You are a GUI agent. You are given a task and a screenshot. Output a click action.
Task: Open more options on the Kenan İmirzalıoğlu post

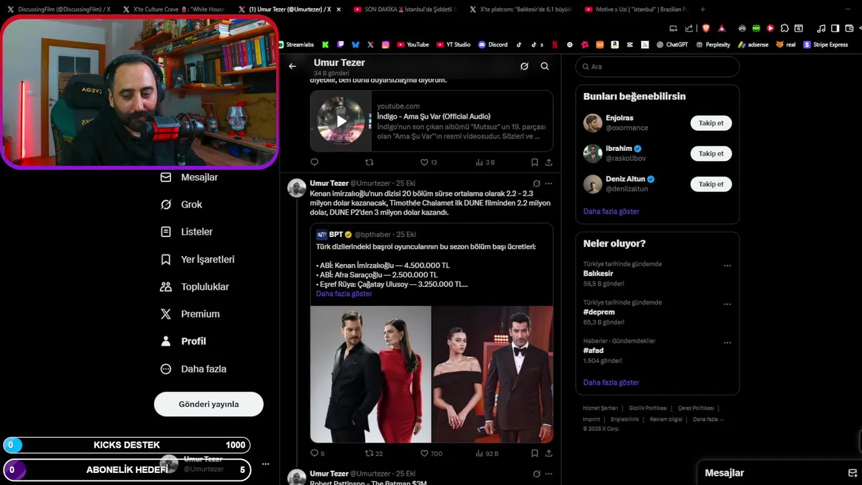[x=549, y=183]
